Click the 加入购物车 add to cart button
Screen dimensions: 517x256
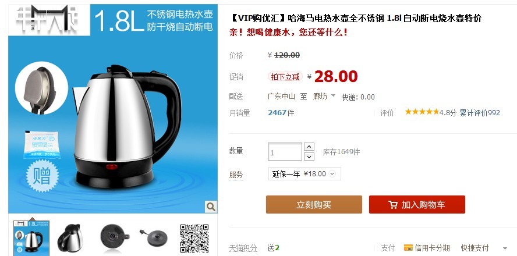click(417, 205)
